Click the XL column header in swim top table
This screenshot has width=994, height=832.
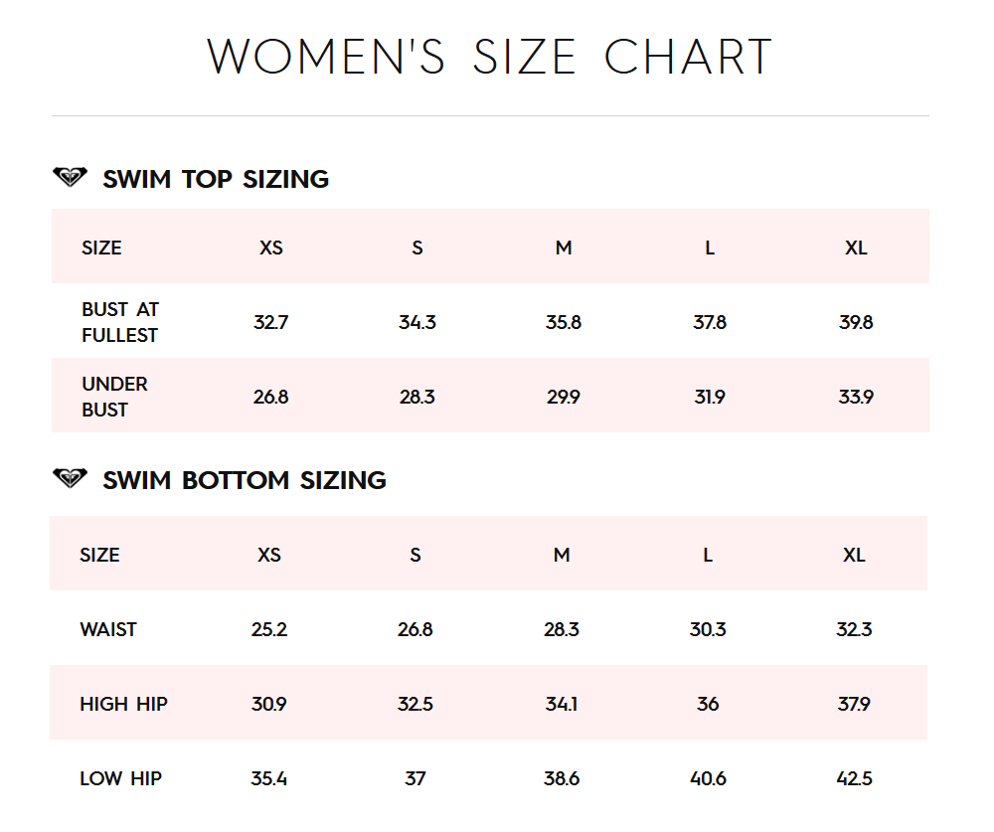[x=856, y=248]
